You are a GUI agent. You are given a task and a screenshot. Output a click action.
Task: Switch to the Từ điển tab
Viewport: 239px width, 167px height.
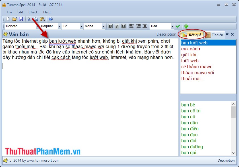click(x=215, y=35)
